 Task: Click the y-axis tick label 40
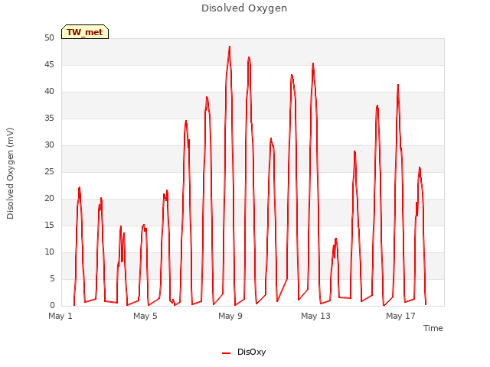pos(49,92)
